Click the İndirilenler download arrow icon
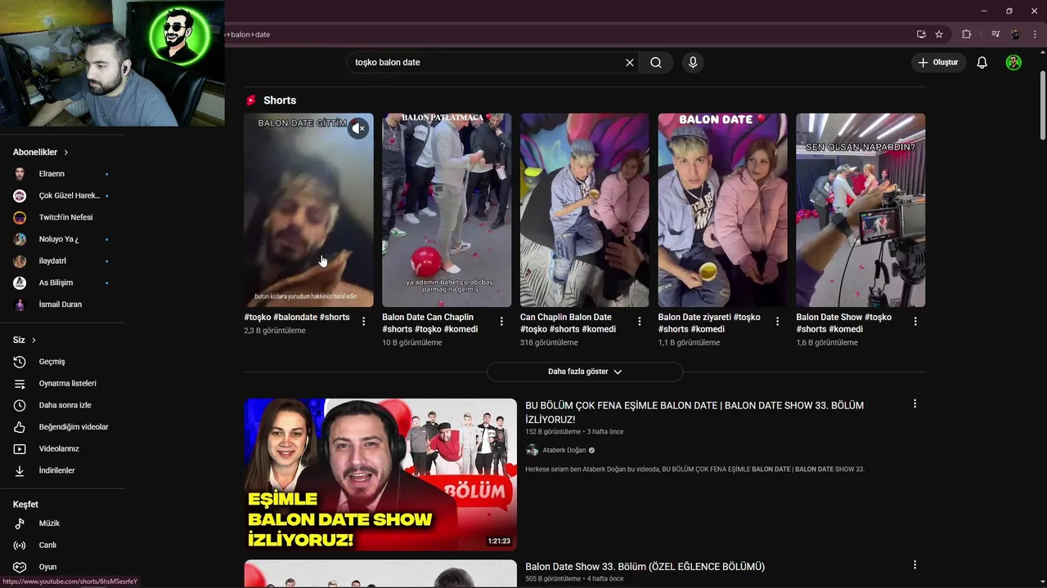The width and height of the screenshot is (1047, 588). (20, 470)
